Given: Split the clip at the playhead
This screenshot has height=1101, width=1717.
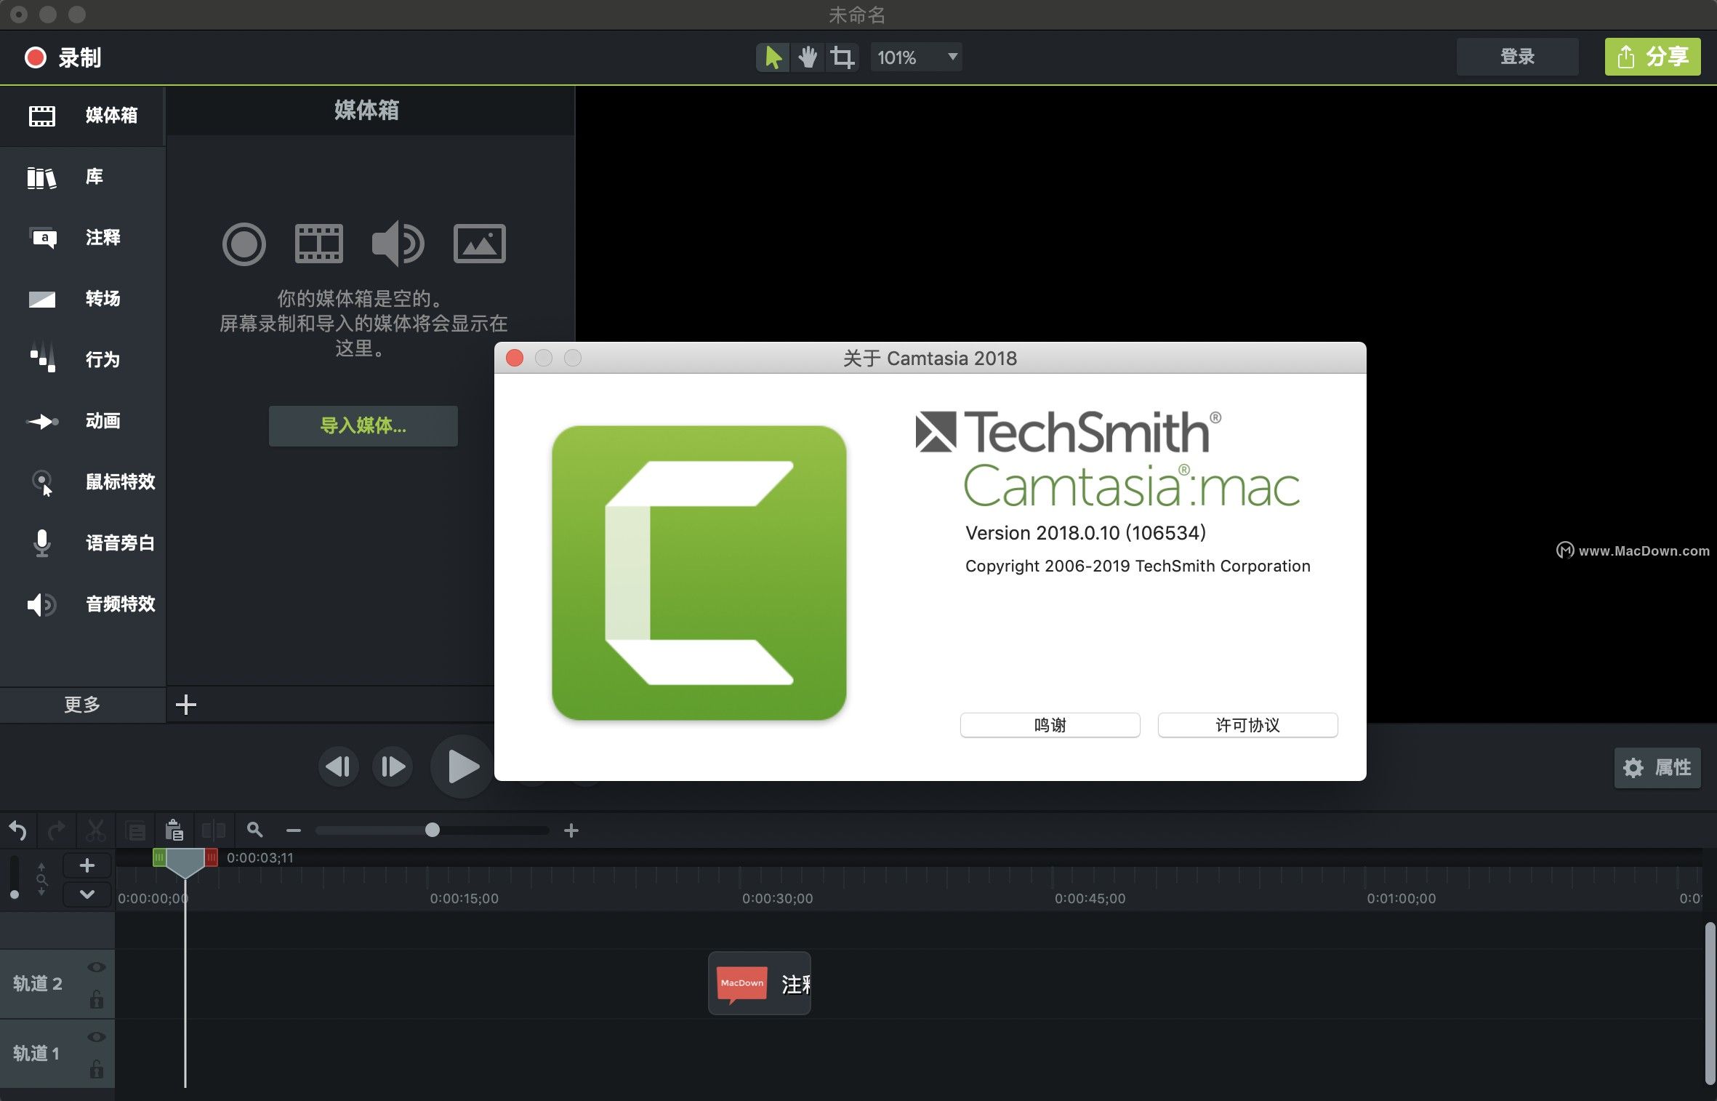Looking at the screenshot, I should [214, 830].
